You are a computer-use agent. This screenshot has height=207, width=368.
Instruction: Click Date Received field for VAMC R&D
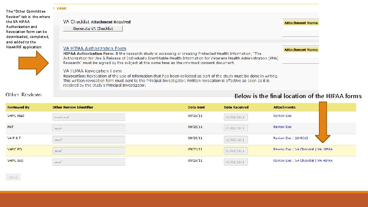236,117
